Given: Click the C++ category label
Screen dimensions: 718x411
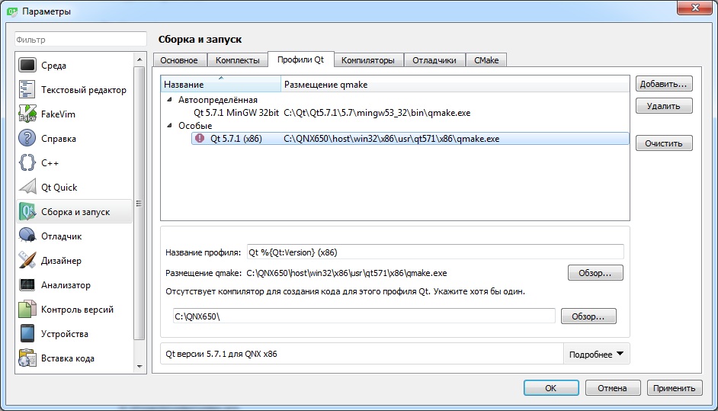Looking at the screenshot, I should click(50, 162).
